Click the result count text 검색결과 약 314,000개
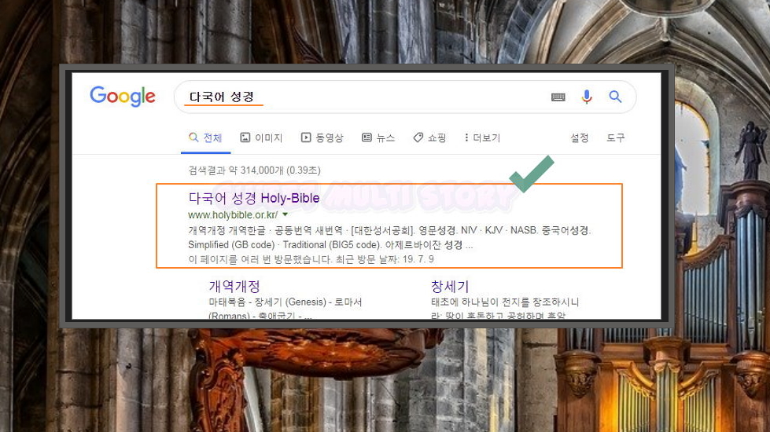Image resolution: width=770 pixels, height=432 pixels. tap(254, 170)
